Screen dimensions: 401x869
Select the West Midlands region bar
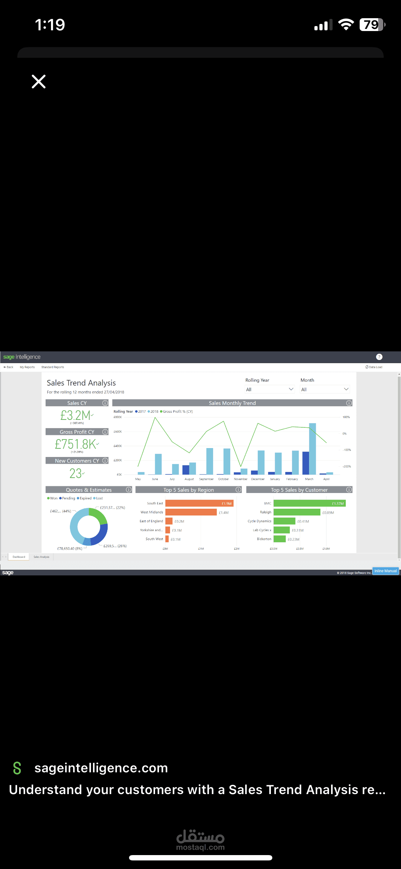point(191,512)
